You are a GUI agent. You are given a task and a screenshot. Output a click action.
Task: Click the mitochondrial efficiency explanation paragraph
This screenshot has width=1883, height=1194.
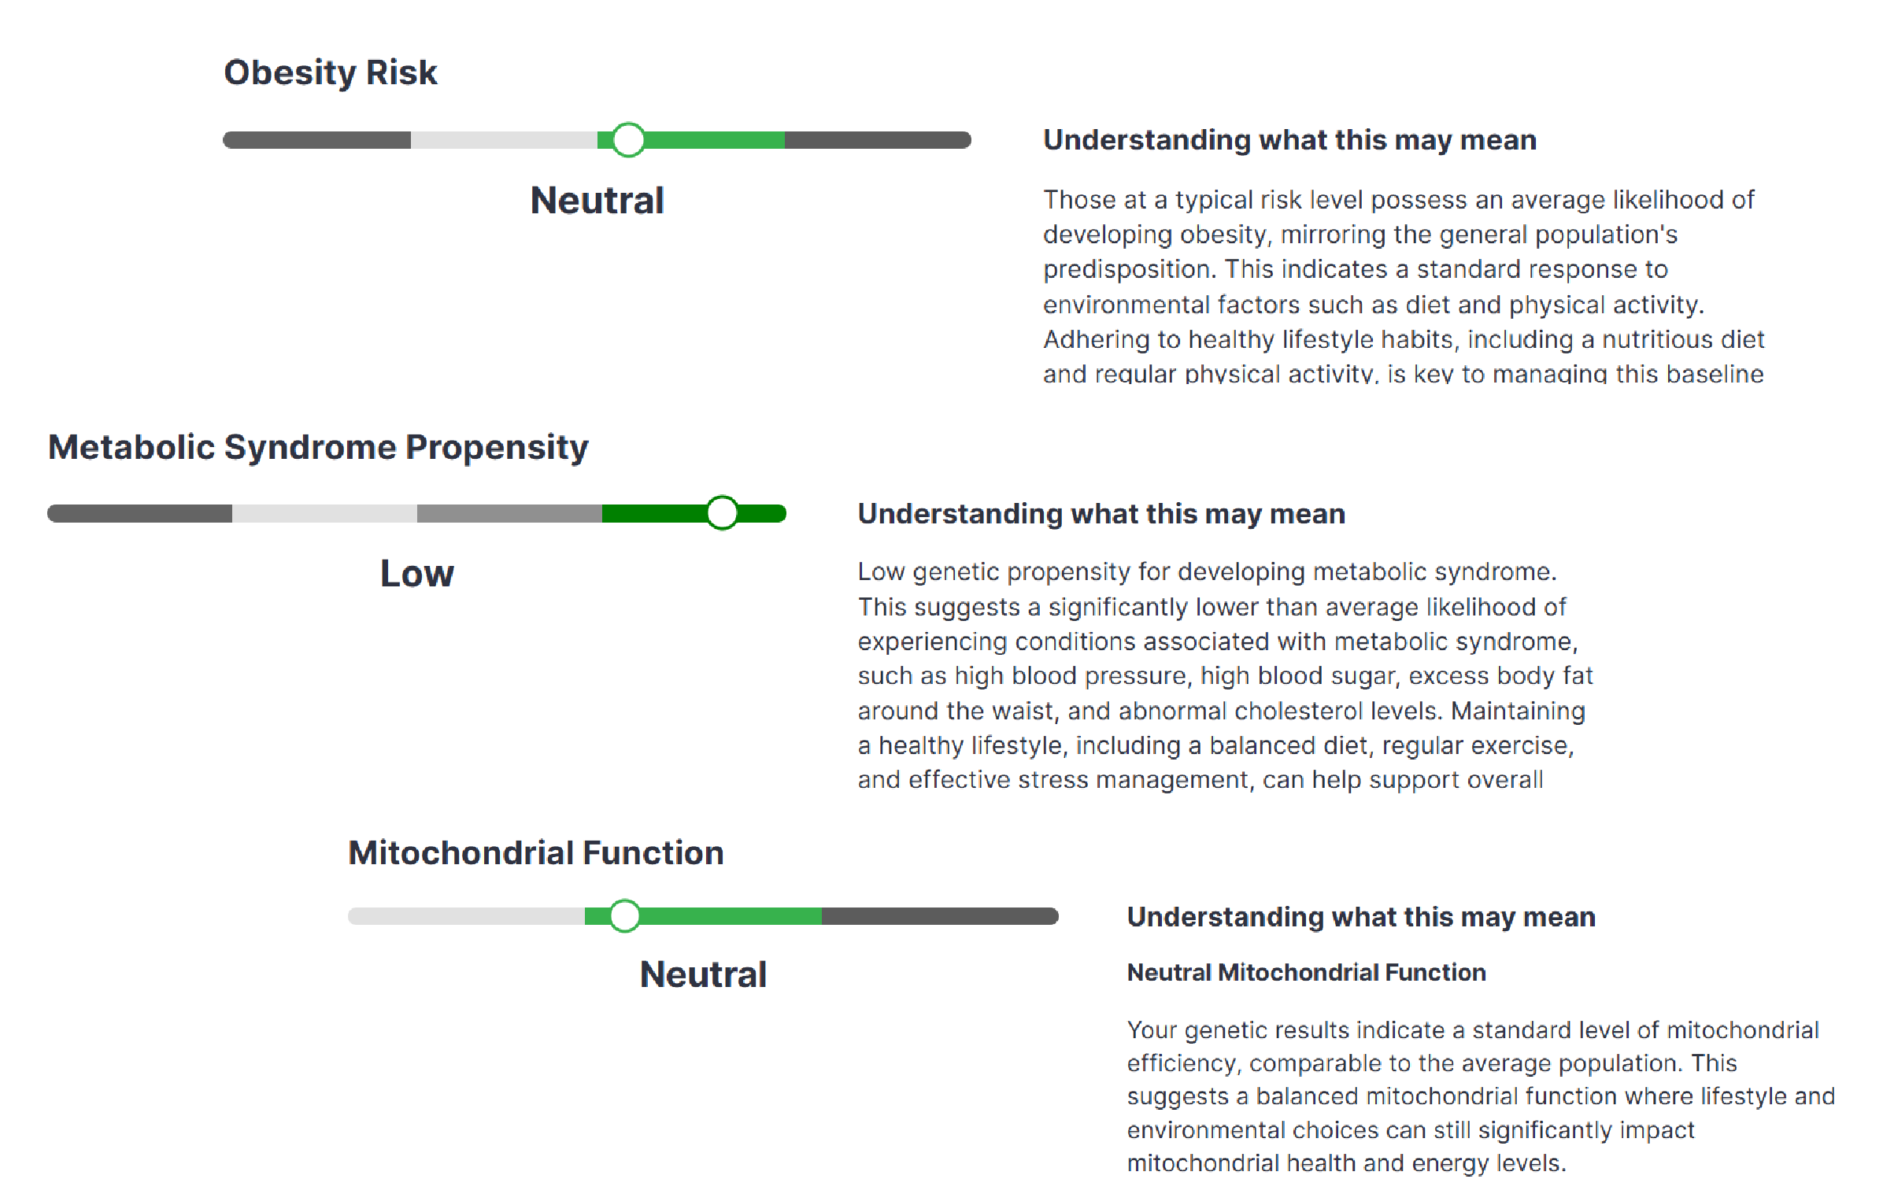coord(1480,1096)
